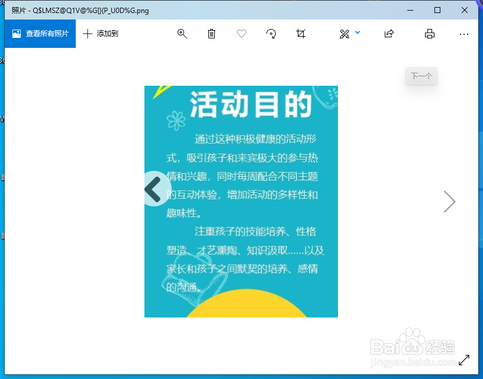Select the crop tool icon
The image size is (483, 379).
point(301,34)
